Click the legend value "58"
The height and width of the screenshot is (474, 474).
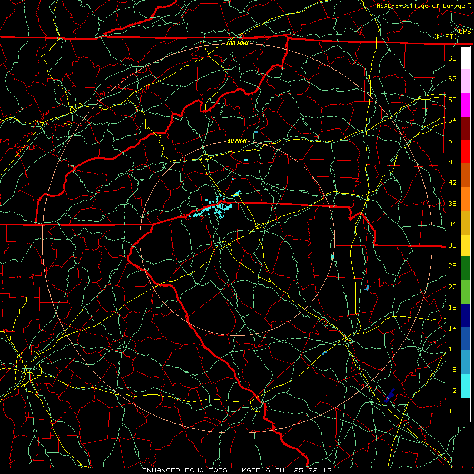[452, 100]
